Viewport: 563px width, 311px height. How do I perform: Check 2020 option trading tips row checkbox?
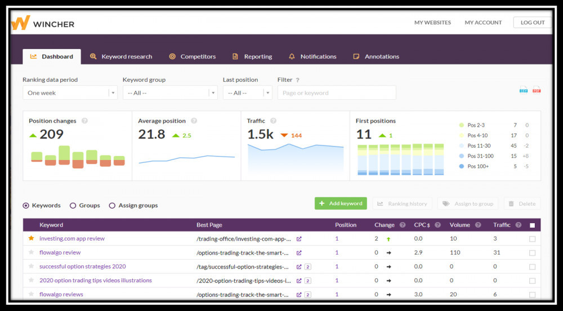click(x=533, y=281)
